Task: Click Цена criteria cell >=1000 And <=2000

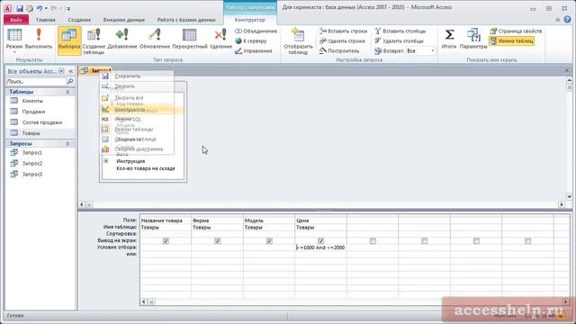Action: (x=320, y=247)
